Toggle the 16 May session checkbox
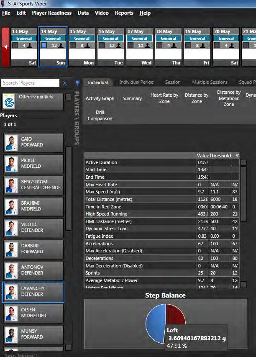Viewport: 256px width, 357px height. coord(102,45)
